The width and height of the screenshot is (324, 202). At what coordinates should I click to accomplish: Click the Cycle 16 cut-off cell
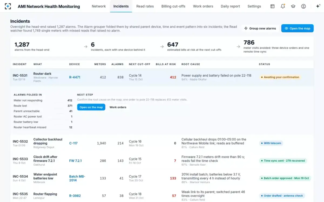tap(136, 143)
